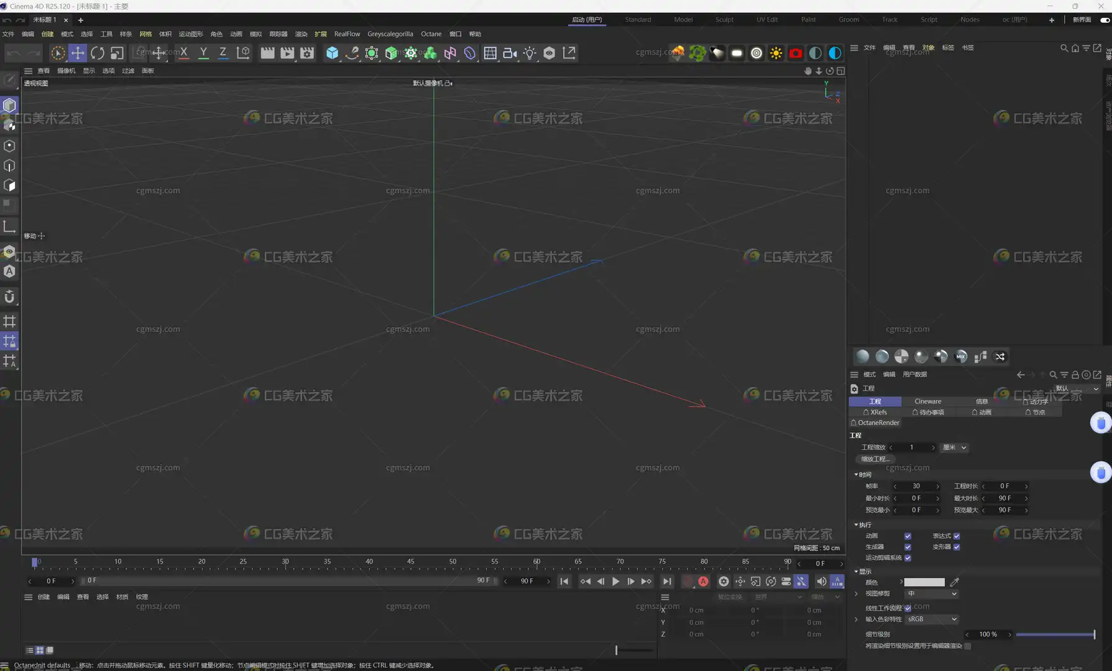Click frame 45 on timeline ruler
Screen dimensions: 1112x671
click(x=410, y=562)
